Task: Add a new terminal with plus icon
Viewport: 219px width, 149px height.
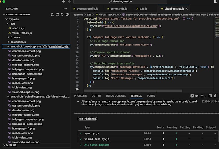Action: 202,96
